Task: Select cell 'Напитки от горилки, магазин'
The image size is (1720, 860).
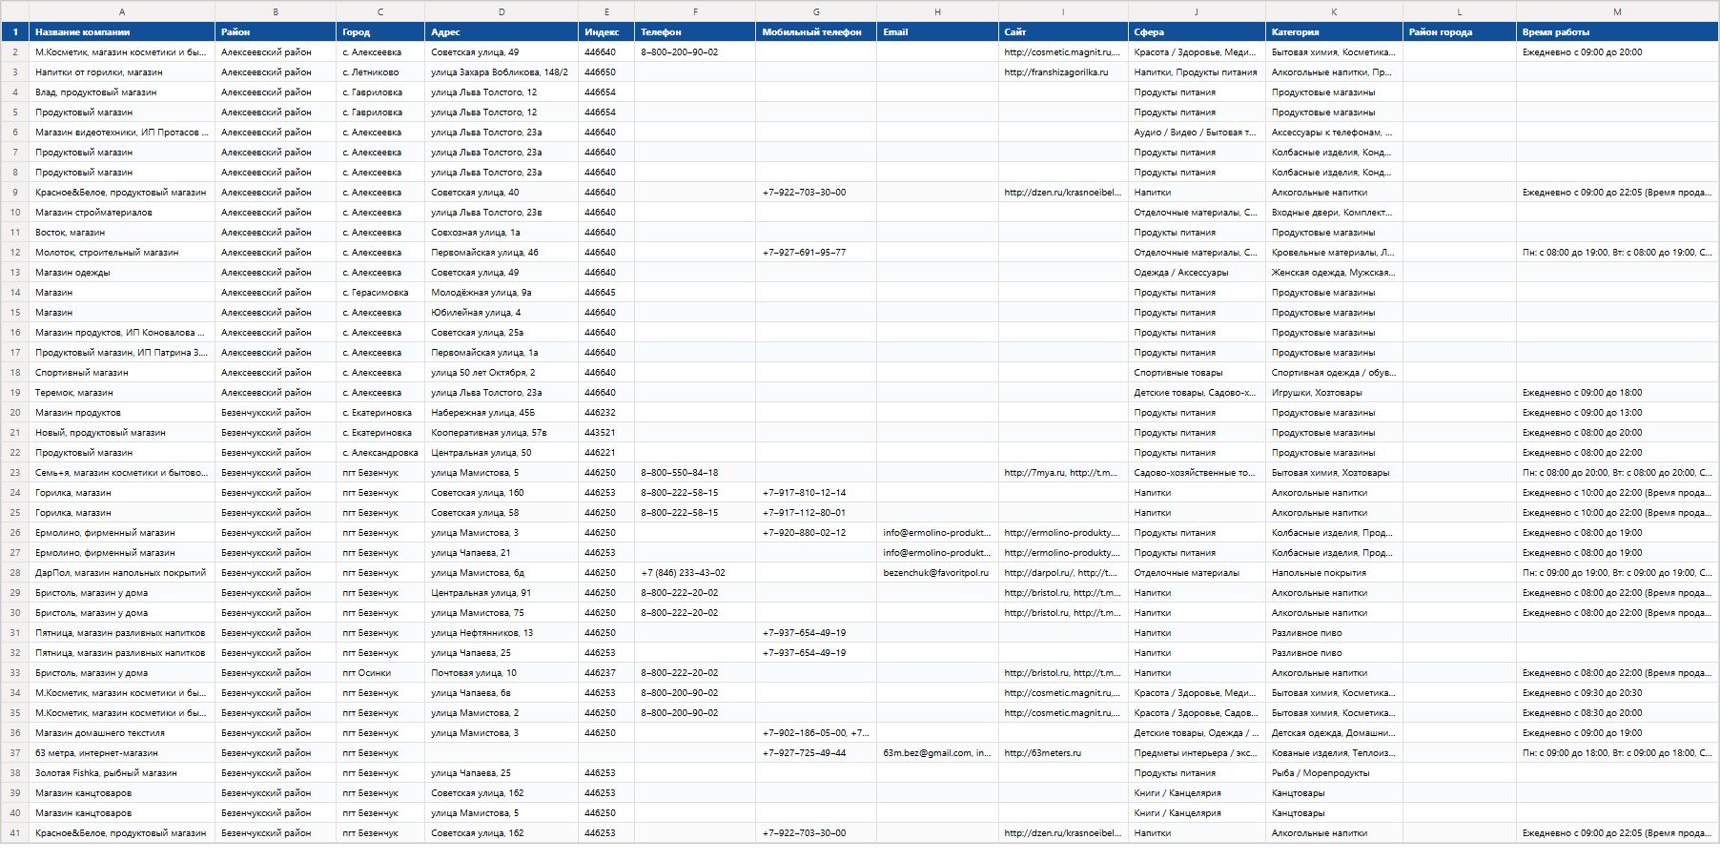Action: coord(122,72)
